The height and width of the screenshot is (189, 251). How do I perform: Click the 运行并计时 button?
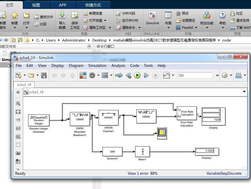coord(127,20)
